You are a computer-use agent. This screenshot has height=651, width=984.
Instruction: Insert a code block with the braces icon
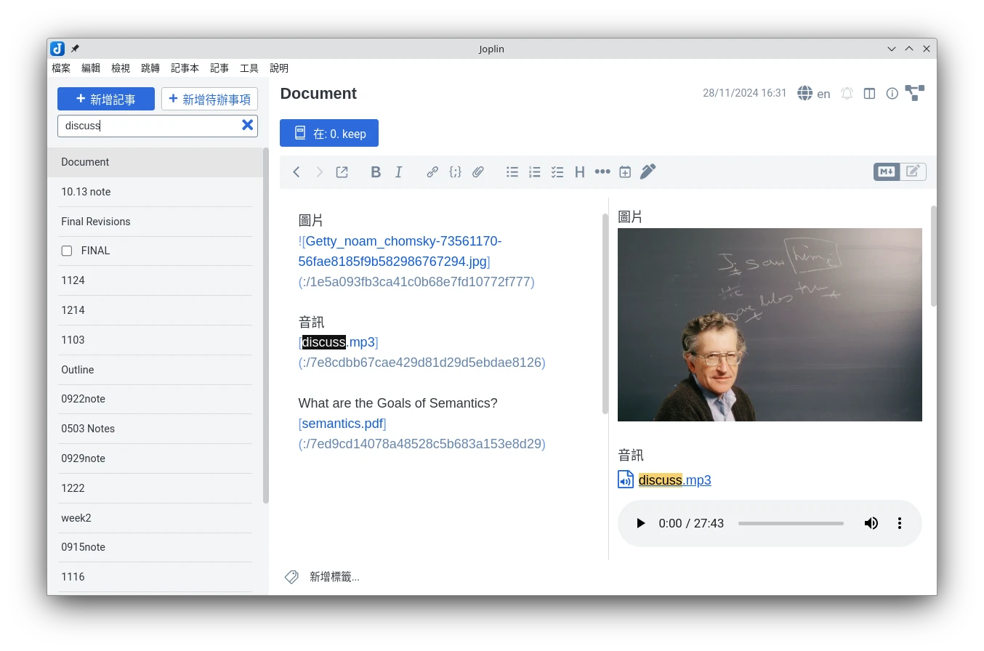pyautogui.click(x=455, y=172)
